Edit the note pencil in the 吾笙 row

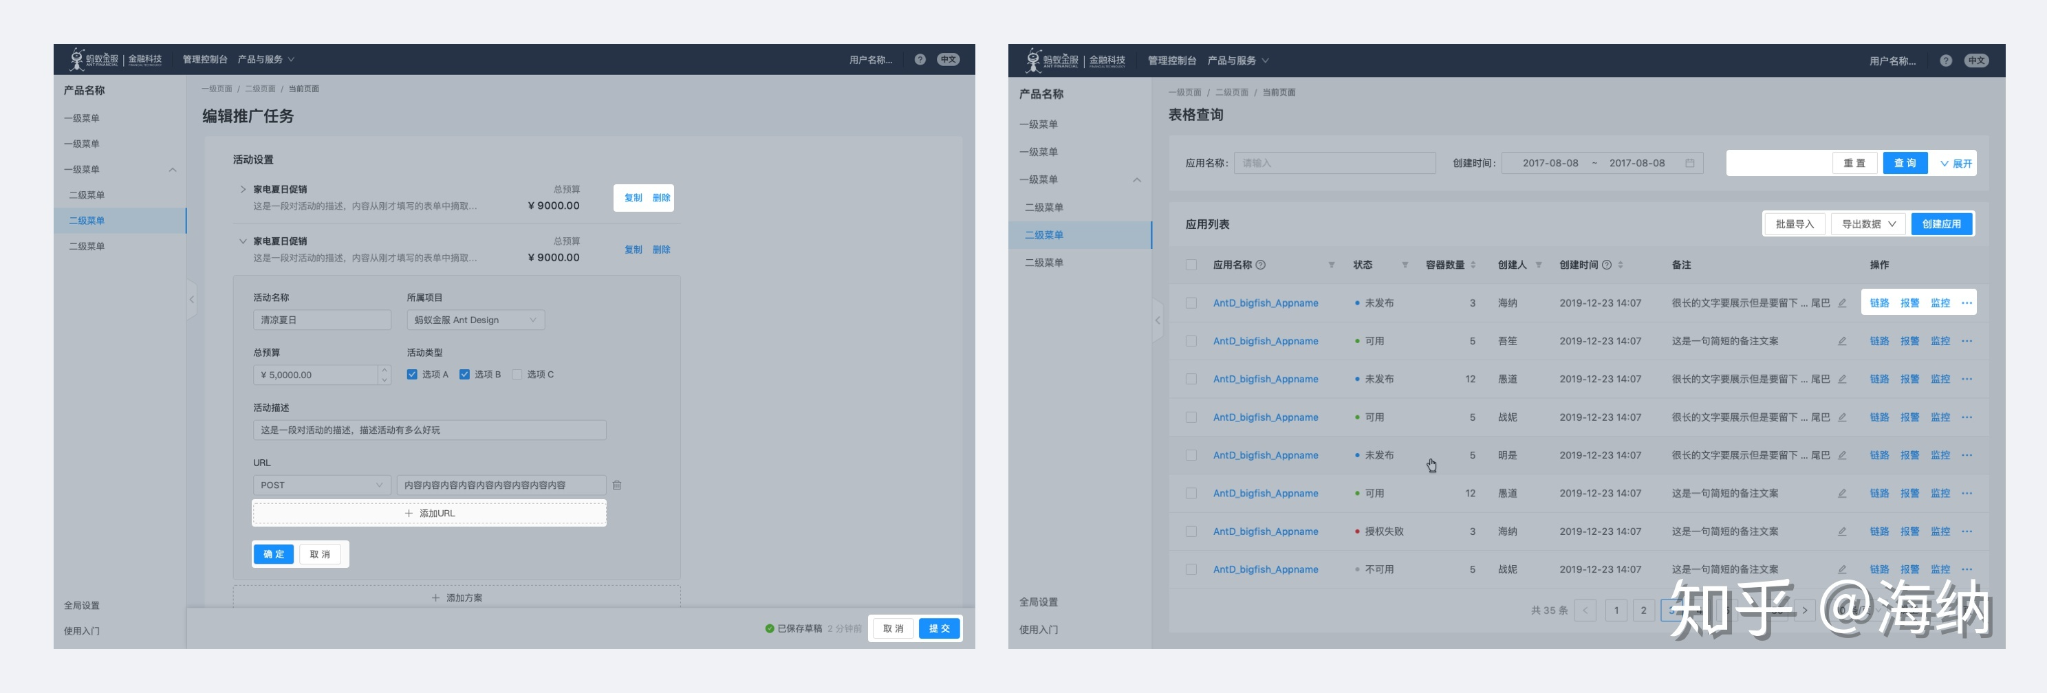coord(1841,341)
